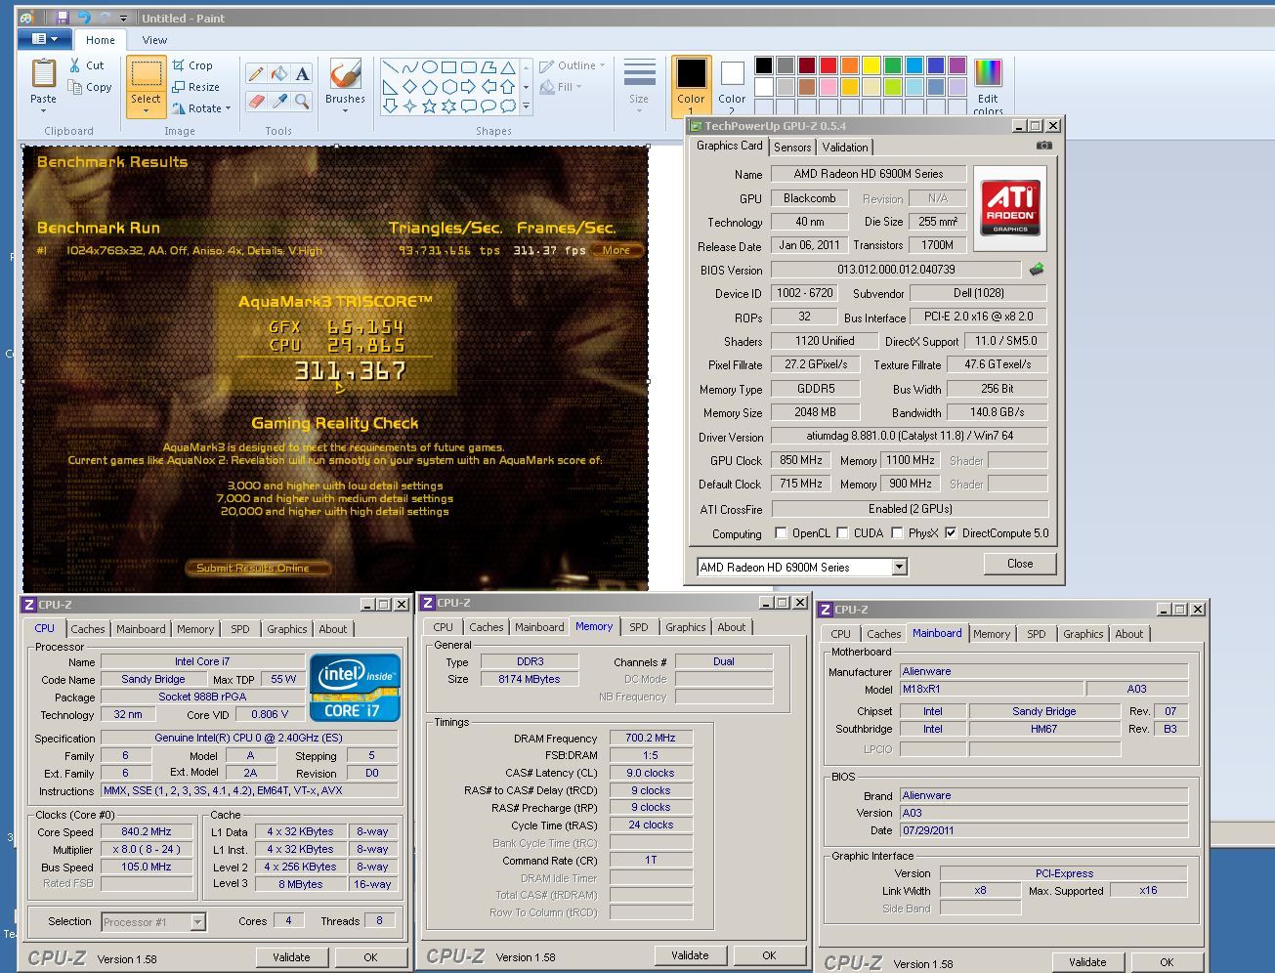The width and height of the screenshot is (1275, 973).
Task: Expand the Select tool dropdown arrow
Action: [x=146, y=110]
